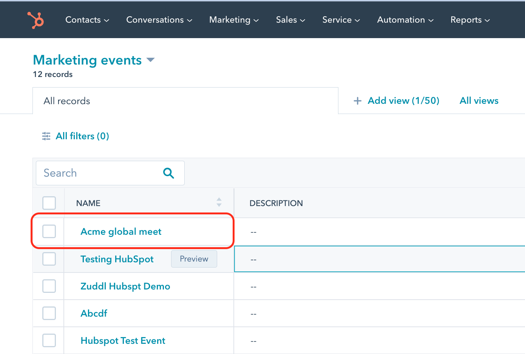Open the Automation menu
Viewport: 525px width, 354px height.
click(405, 20)
